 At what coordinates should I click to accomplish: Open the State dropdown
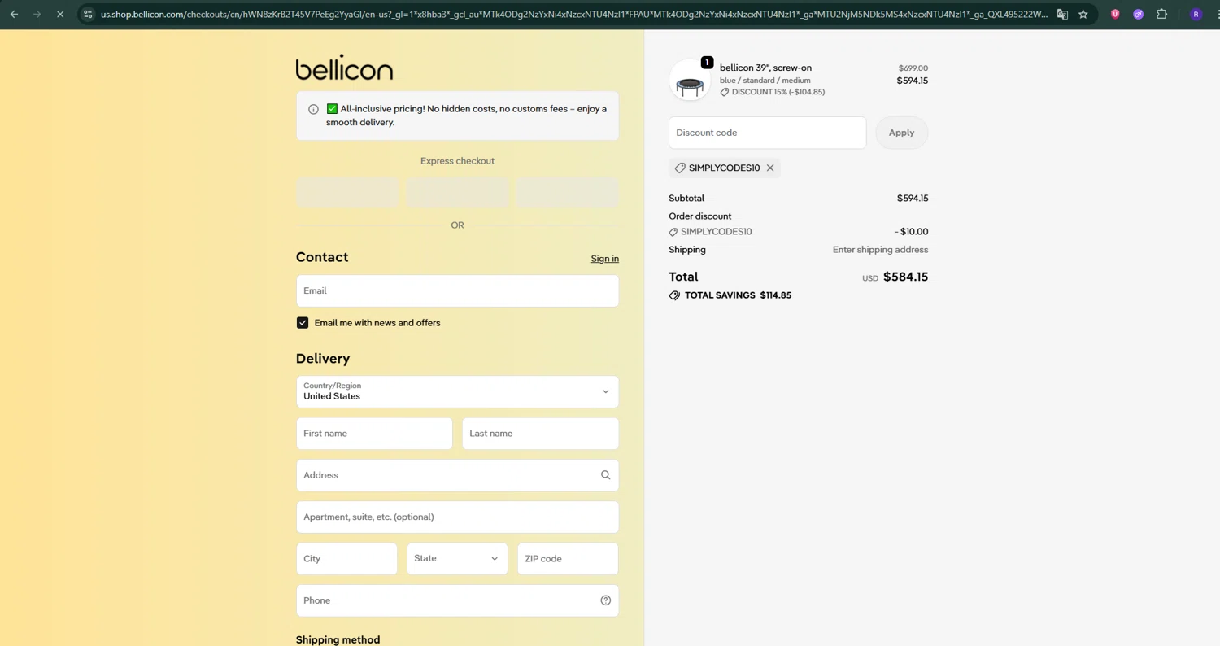click(457, 559)
